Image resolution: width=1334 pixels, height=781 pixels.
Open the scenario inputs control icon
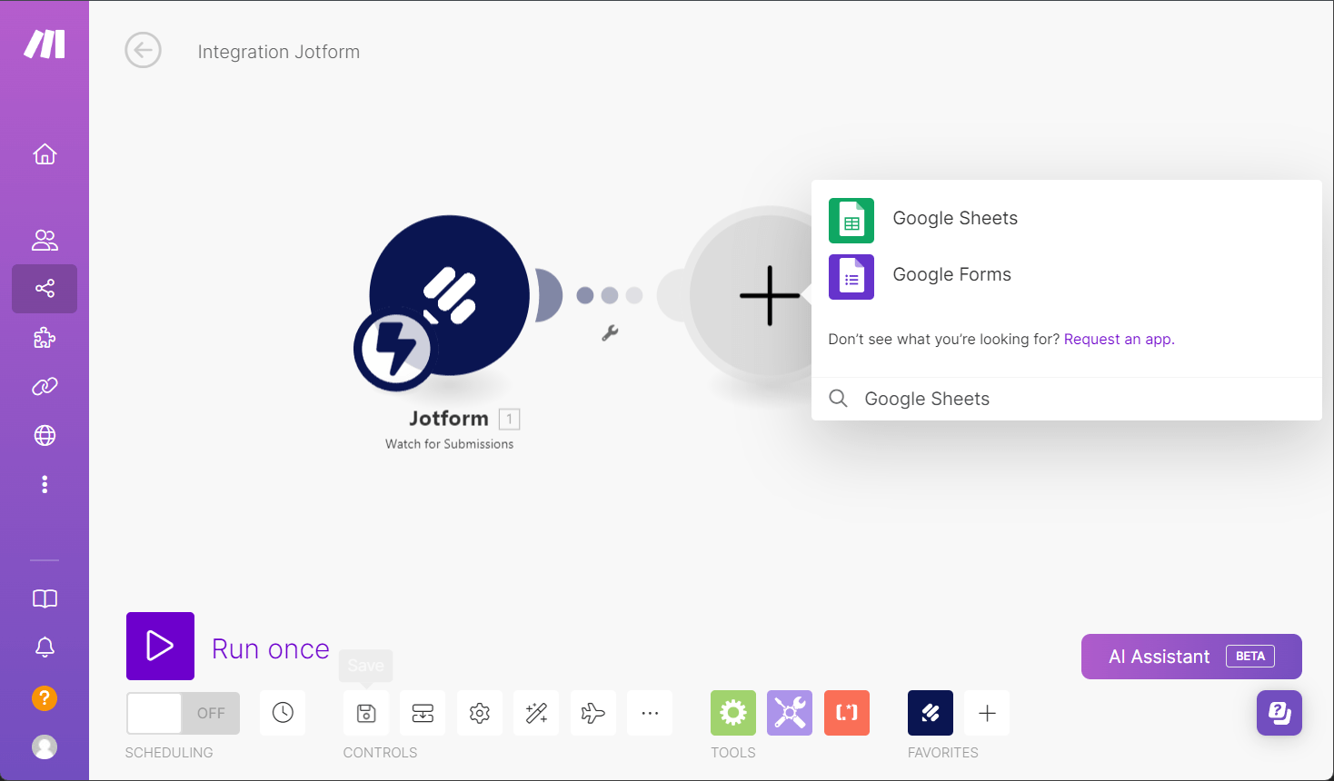(x=423, y=713)
